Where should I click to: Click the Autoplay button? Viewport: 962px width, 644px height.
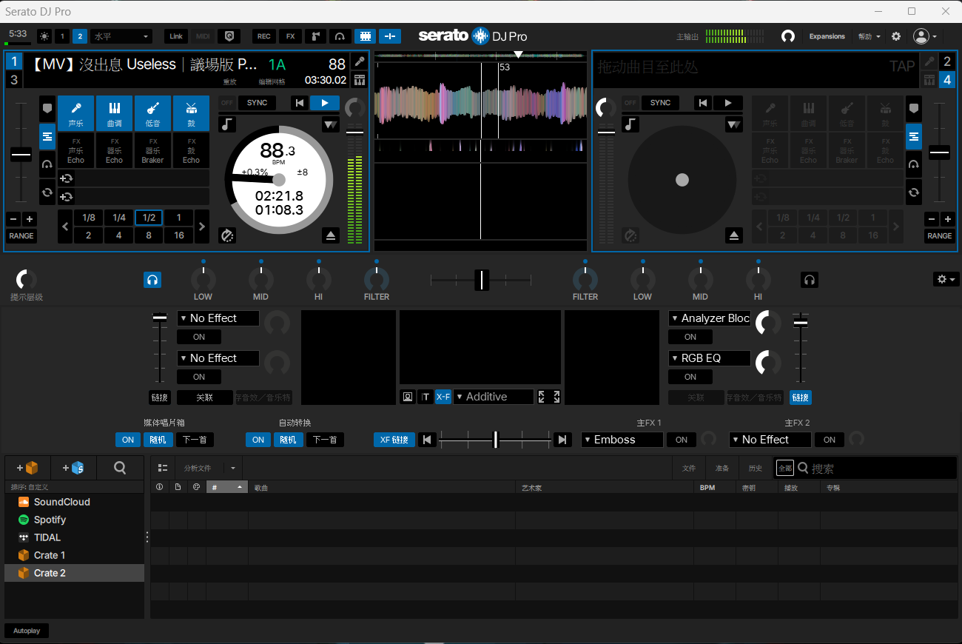pyautogui.click(x=27, y=631)
